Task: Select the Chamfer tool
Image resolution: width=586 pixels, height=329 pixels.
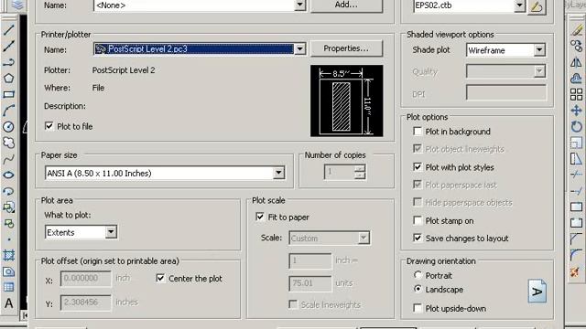Action: pos(577,239)
